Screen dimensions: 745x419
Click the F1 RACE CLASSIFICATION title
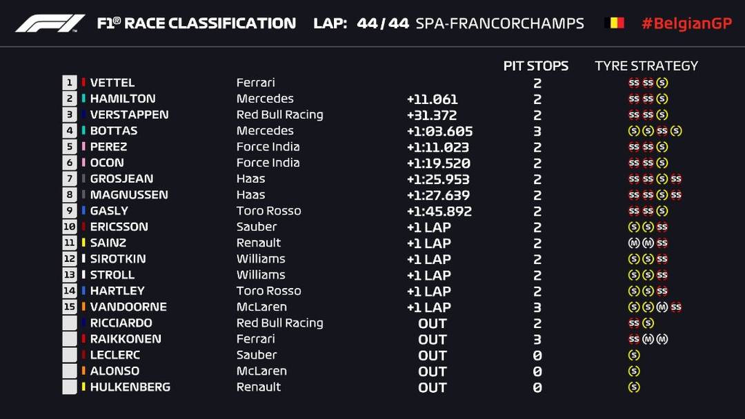click(x=197, y=23)
